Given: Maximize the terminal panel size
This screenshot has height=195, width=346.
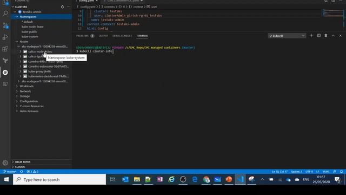Looking at the screenshot, I should [x=333, y=36].
